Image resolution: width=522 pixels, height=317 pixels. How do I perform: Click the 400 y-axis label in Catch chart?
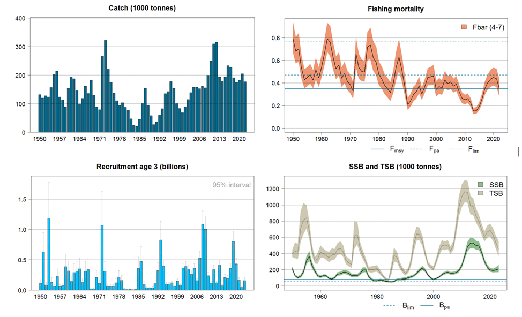pyautogui.click(x=20, y=19)
